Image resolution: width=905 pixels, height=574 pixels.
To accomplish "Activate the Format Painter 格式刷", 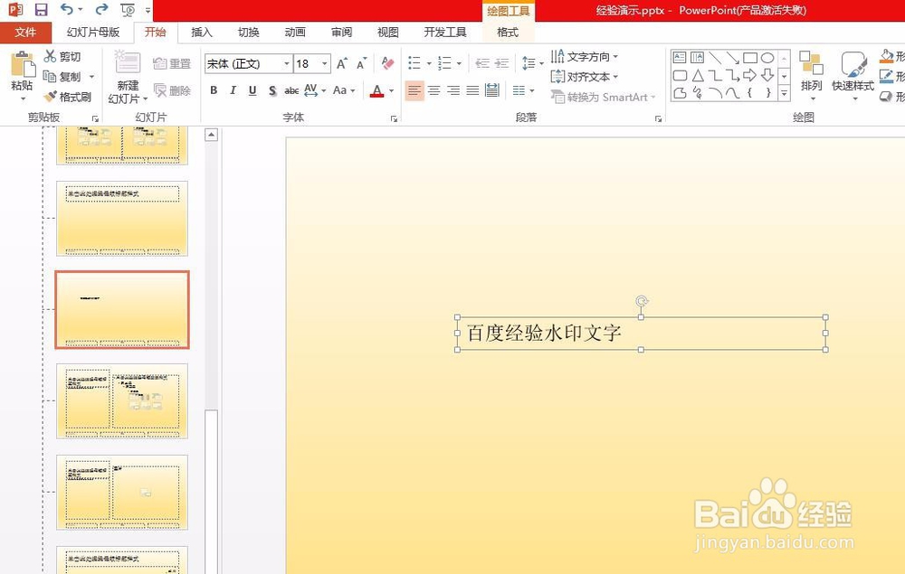I will point(68,96).
